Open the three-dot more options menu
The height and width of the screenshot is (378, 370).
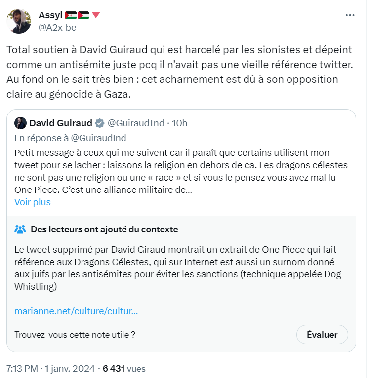pyautogui.click(x=350, y=15)
